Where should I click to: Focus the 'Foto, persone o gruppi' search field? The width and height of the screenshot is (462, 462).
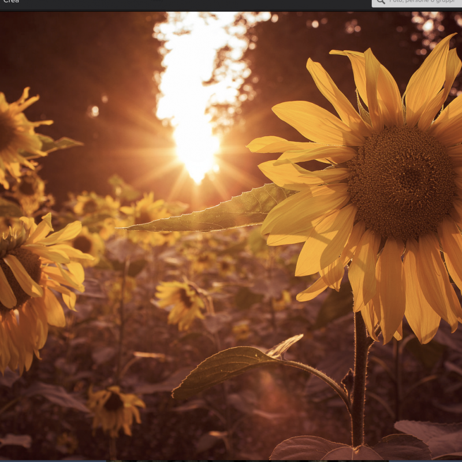pos(417,3)
